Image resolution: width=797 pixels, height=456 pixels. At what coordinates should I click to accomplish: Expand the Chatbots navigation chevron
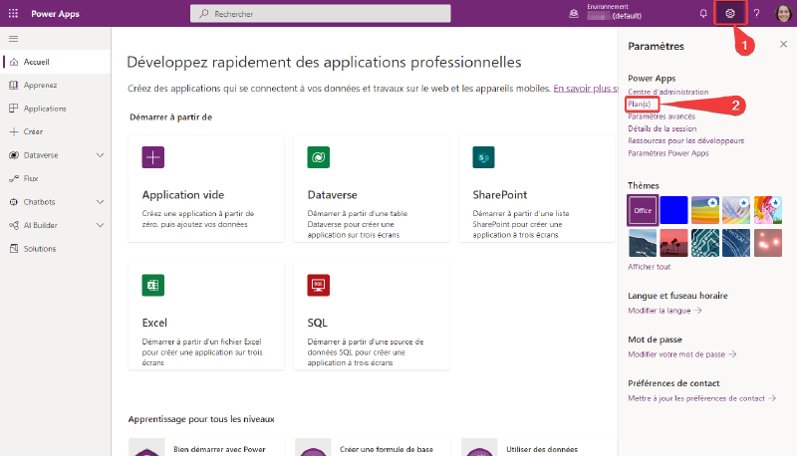(x=101, y=202)
